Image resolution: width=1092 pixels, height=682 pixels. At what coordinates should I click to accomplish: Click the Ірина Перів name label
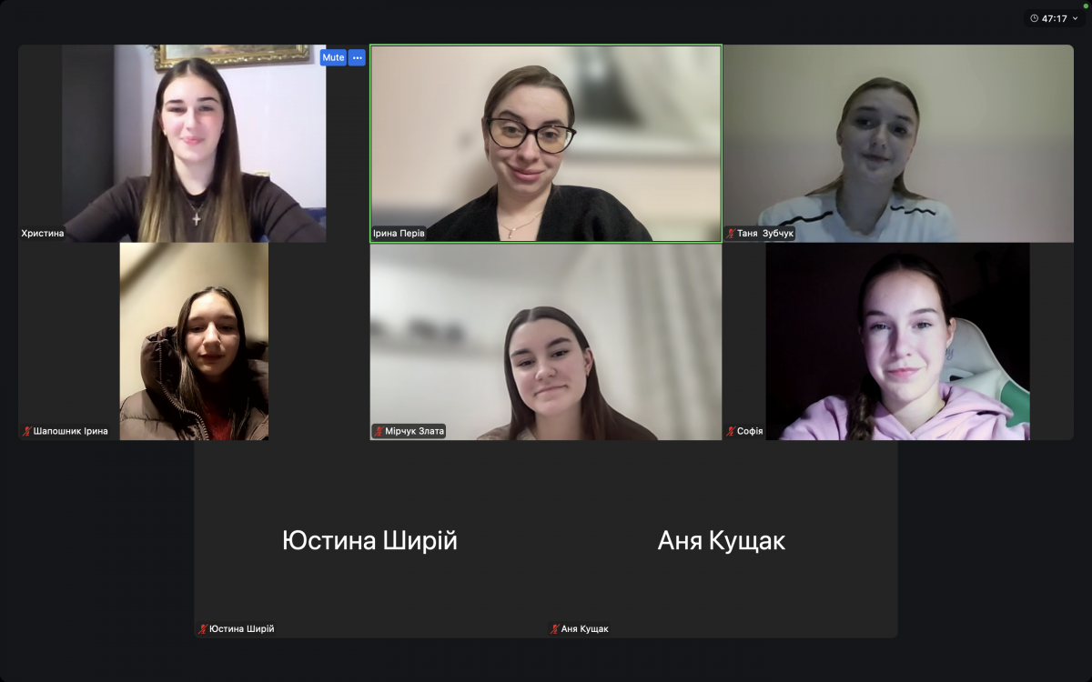click(x=399, y=234)
